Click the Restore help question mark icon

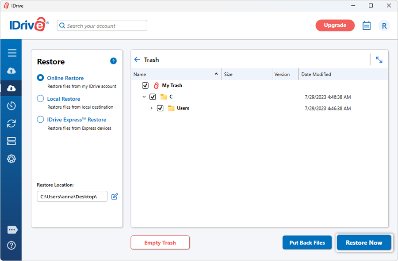tap(113, 61)
